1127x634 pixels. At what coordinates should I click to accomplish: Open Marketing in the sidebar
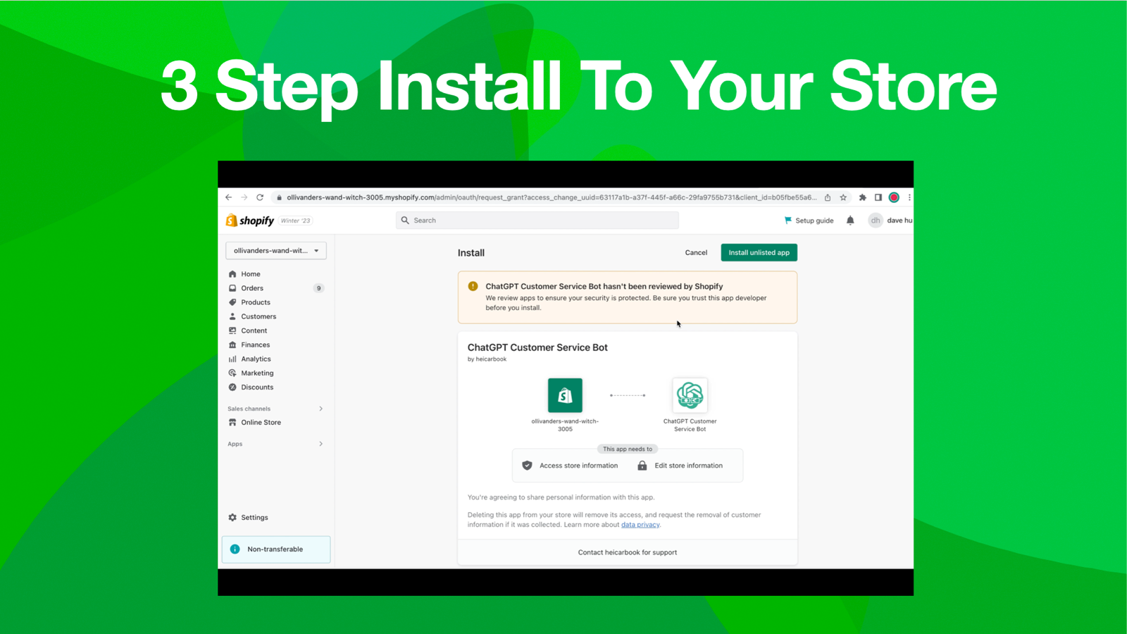[x=257, y=373]
